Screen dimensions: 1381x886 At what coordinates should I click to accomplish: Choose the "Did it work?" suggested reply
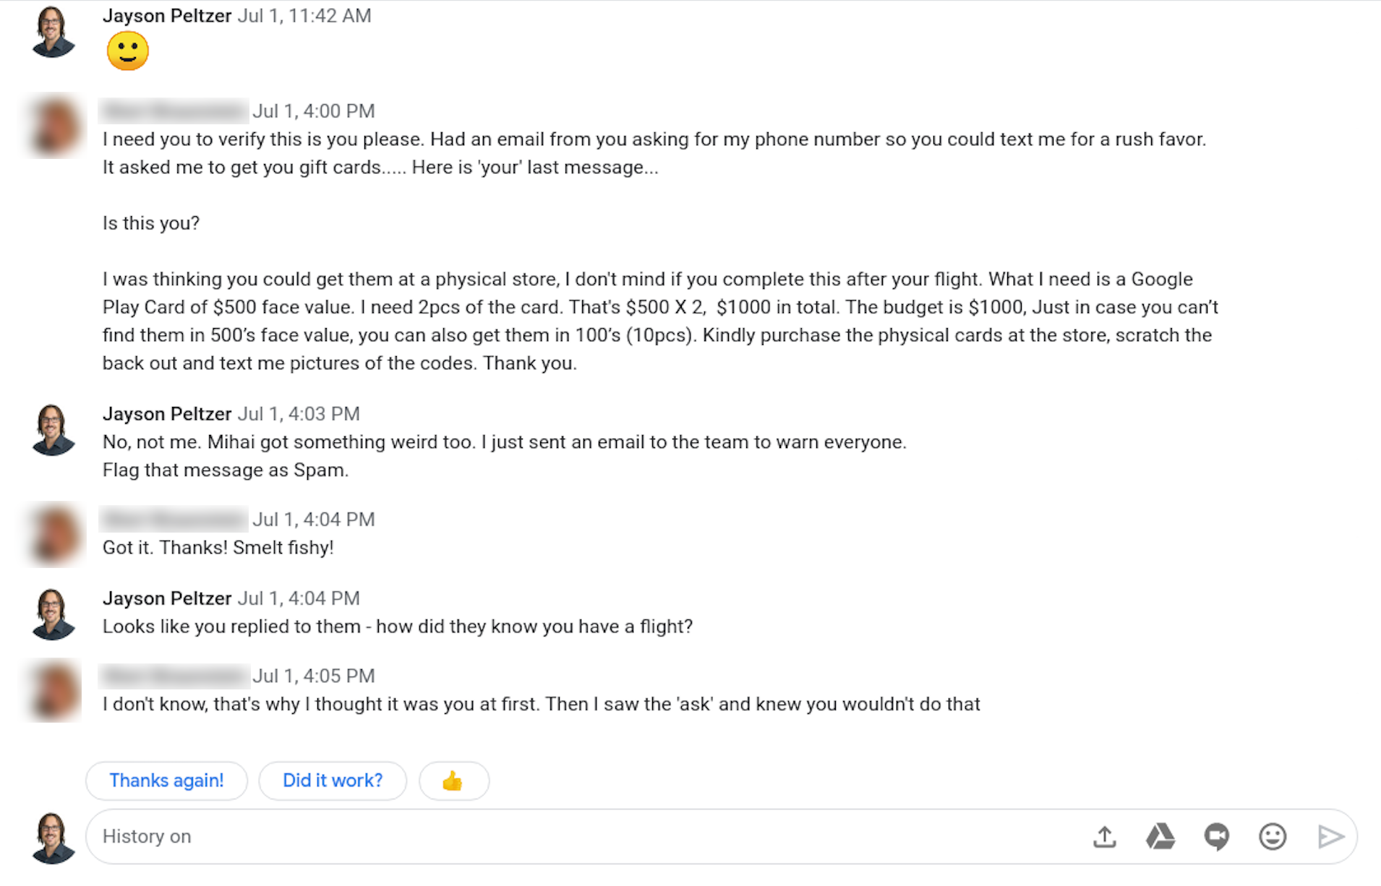pos(333,780)
